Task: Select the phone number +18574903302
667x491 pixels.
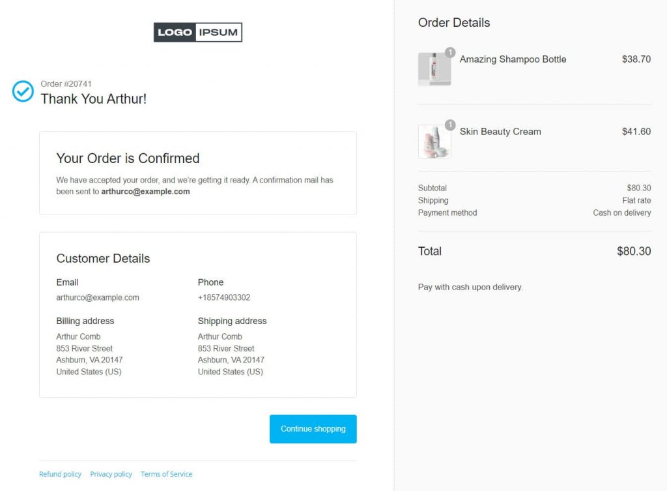Action: (x=224, y=297)
